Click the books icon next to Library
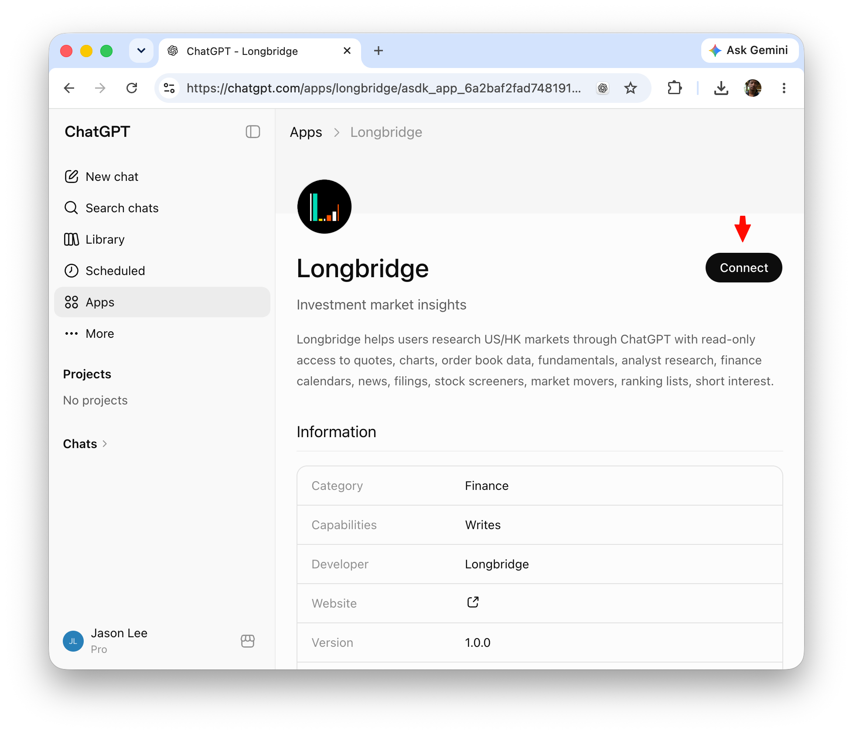 [x=72, y=239]
